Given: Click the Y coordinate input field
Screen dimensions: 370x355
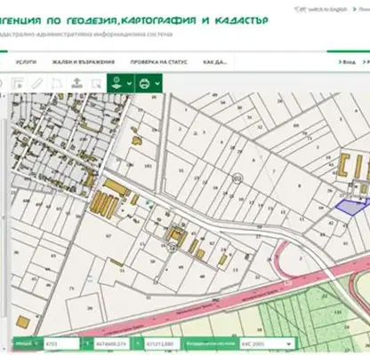Looking at the screenshot, I should coord(162,343).
